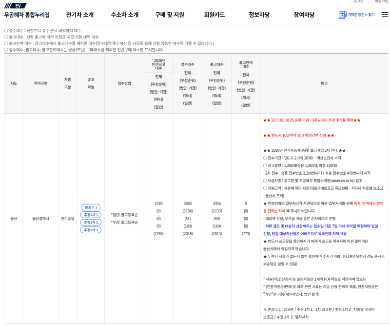Click the priority received value (1134)
Image resolution: width=390 pixels, height=326 pixels.
coord(188,211)
